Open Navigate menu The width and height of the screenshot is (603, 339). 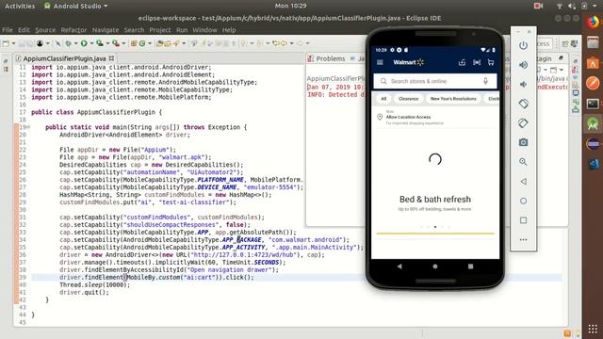point(106,30)
